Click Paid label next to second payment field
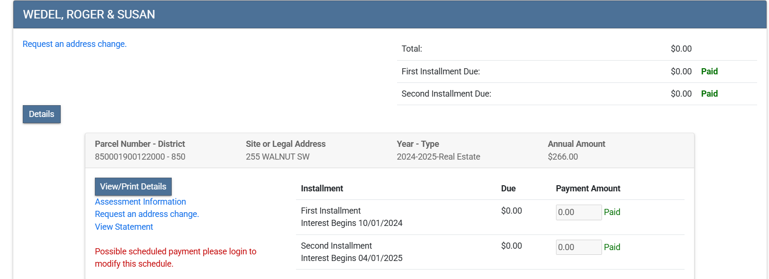Image resolution: width=769 pixels, height=279 pixels. [612, 247]
